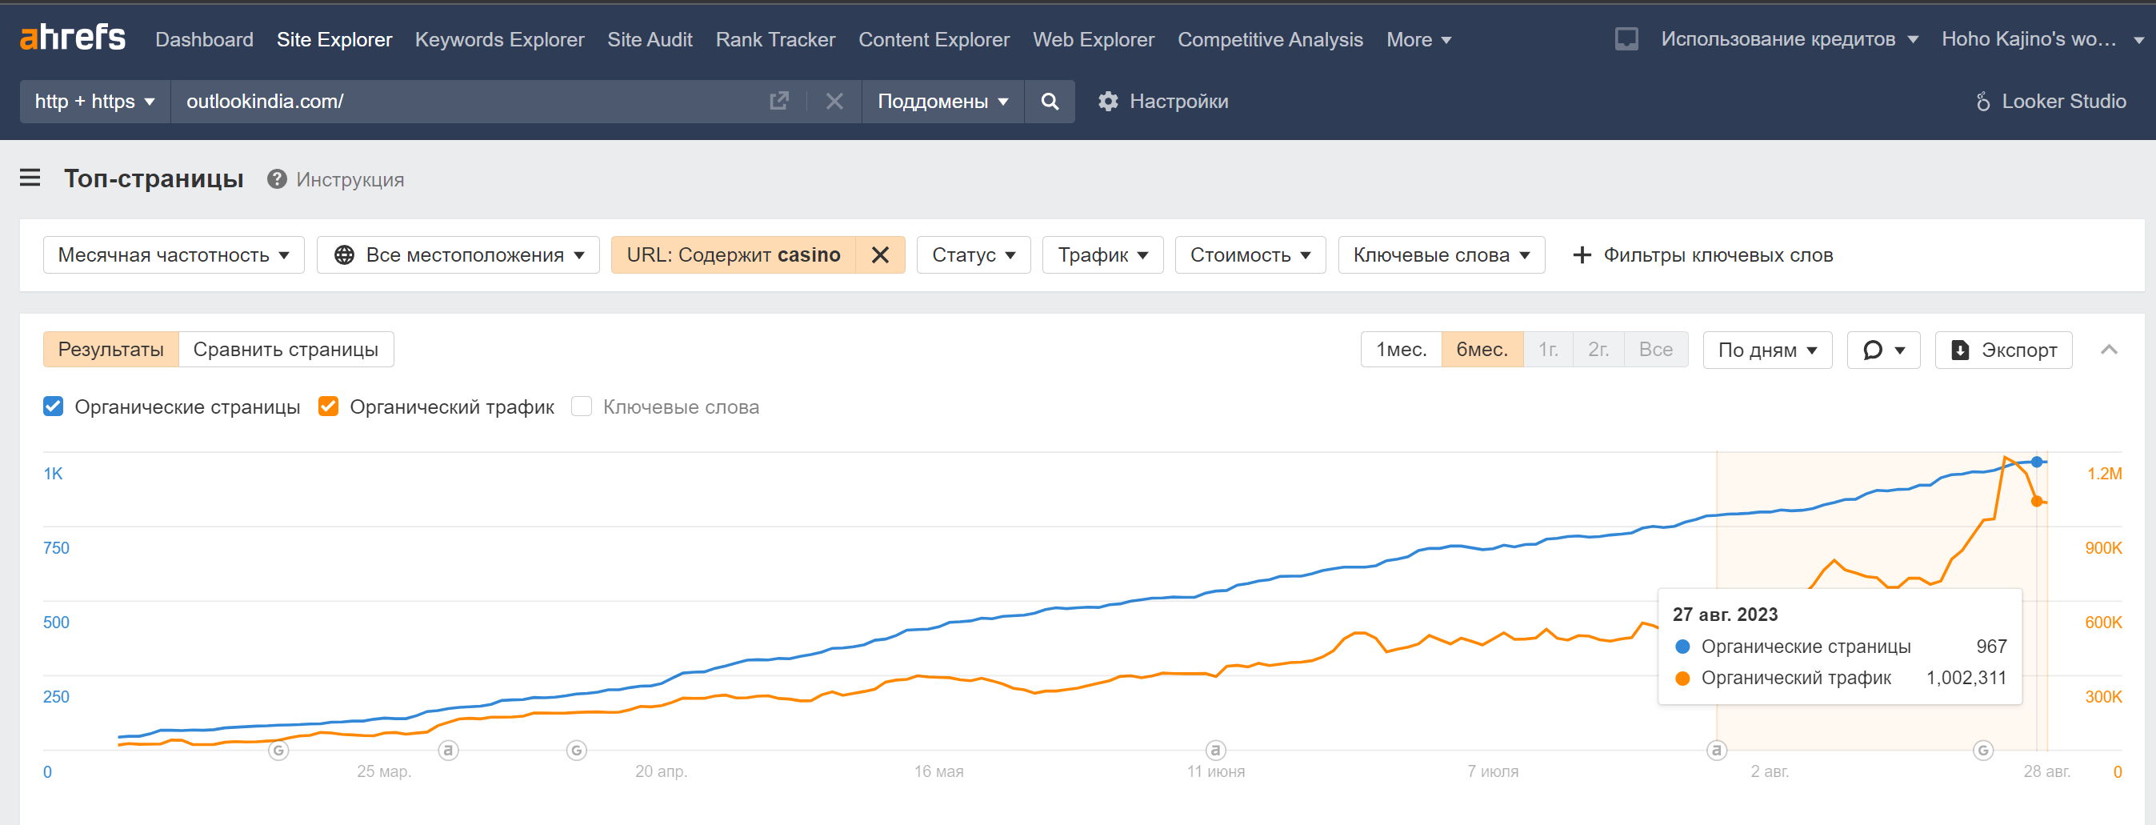Switch to Сравнить страницы tab

(286, 349)
